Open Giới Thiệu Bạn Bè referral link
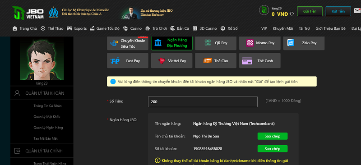The height and width of the screenshot is (165, 361). click(x=331, y=28)
